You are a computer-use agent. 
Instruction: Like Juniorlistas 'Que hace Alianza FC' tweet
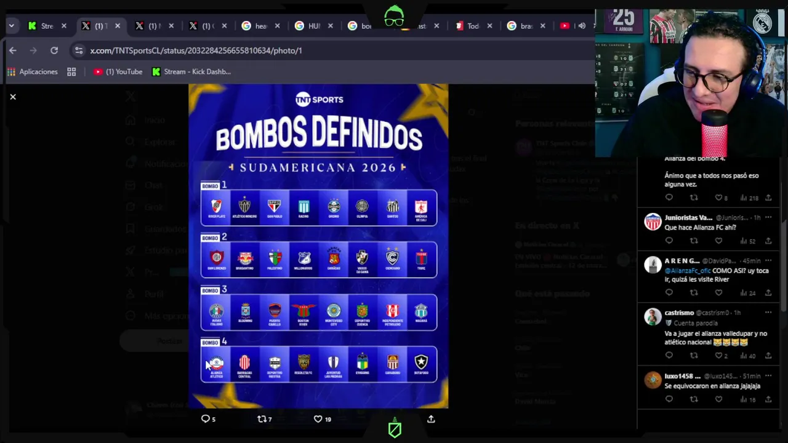tap(718, 241)
